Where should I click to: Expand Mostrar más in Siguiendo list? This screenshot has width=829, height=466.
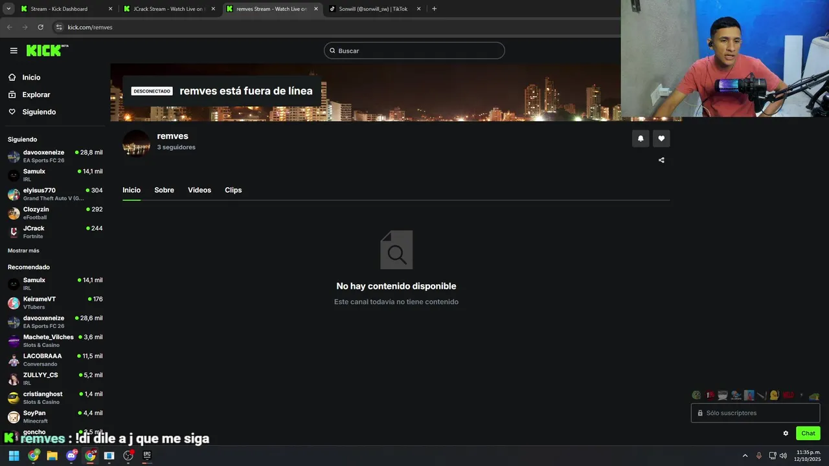(23, 250)
